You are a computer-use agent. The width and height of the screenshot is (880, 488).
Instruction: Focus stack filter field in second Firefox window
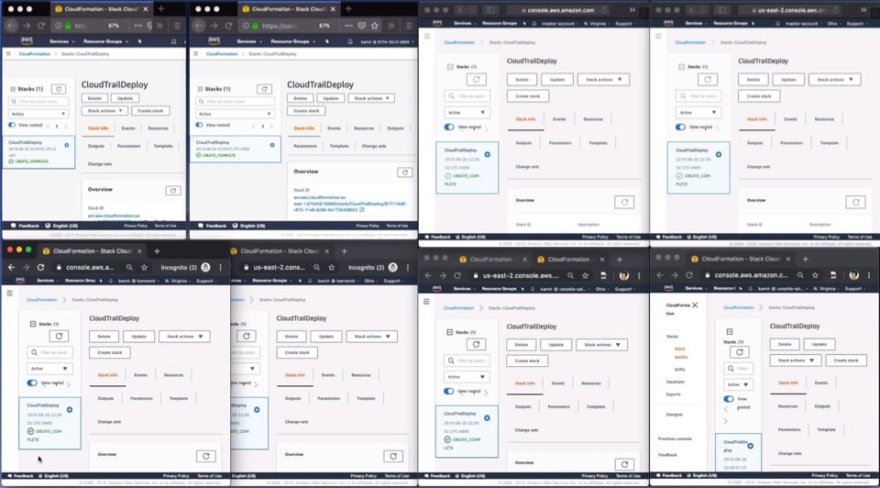click(235, 102)
